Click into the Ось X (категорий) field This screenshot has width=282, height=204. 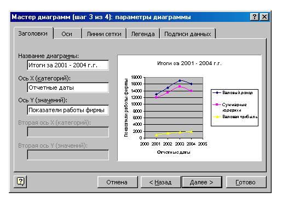68,88
